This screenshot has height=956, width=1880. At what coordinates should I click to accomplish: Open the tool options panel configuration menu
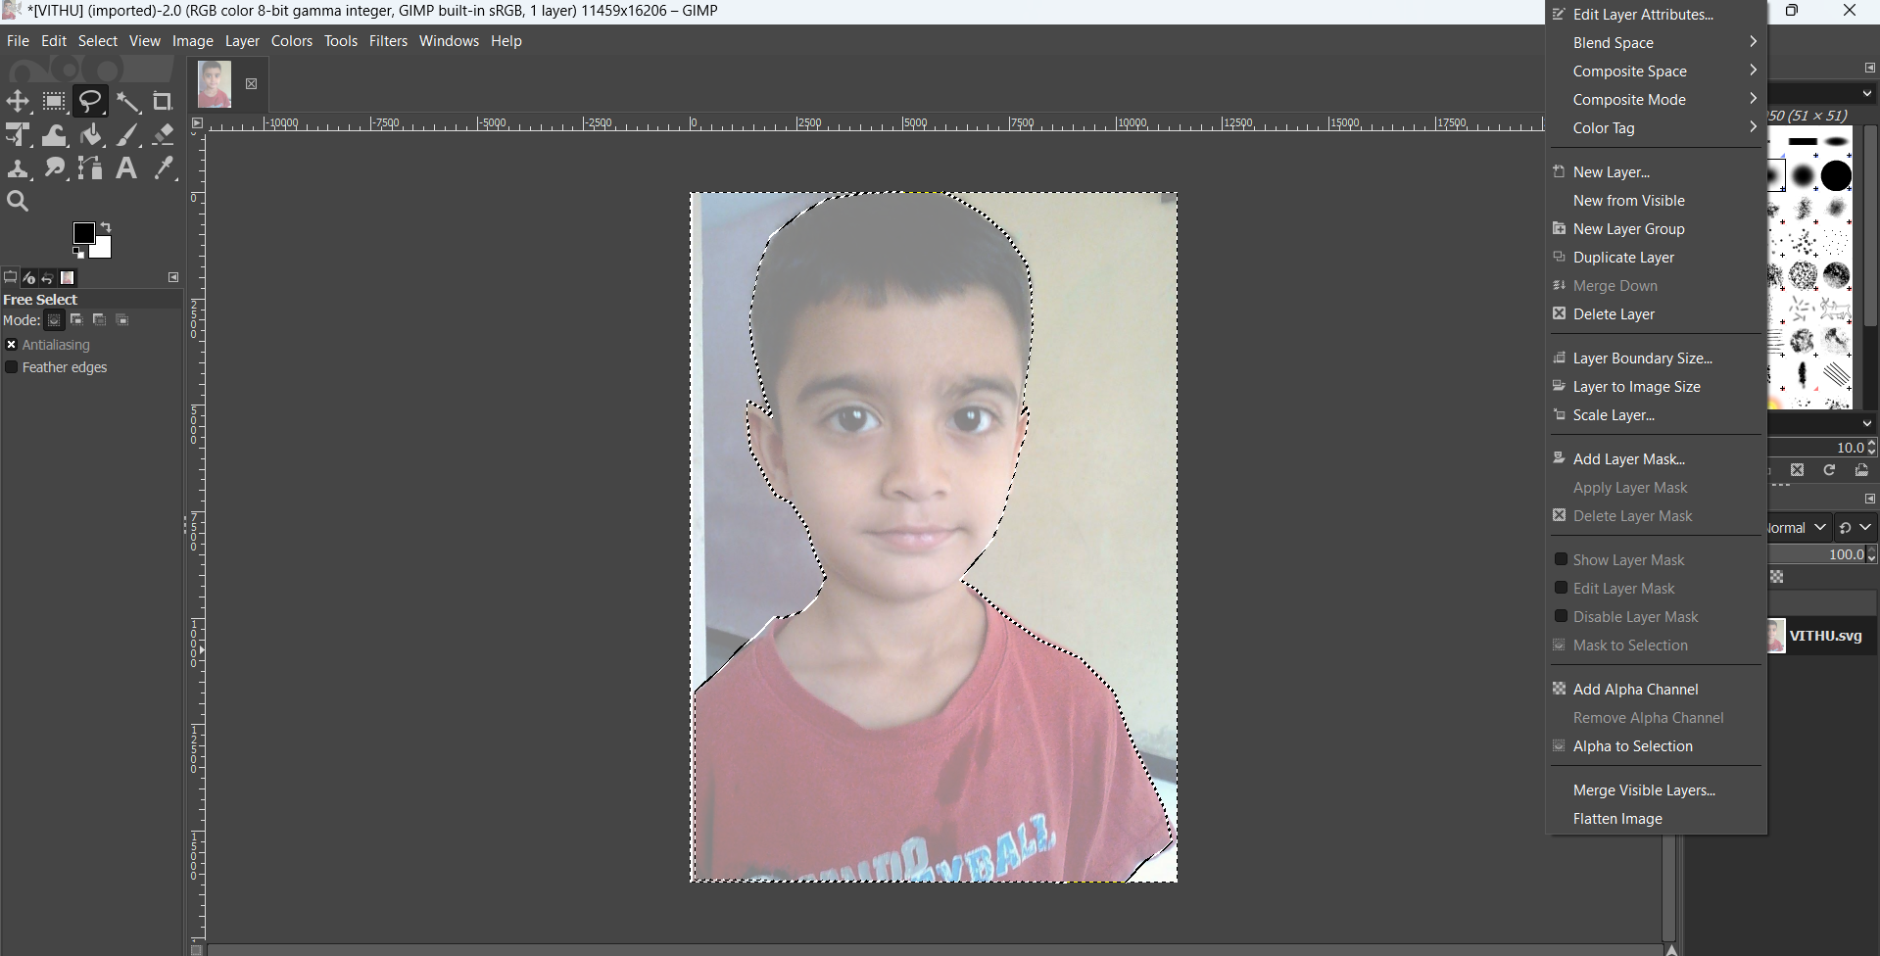(x=173, y=278)
